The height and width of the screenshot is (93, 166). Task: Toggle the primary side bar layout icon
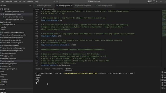(x=149, y=1)
